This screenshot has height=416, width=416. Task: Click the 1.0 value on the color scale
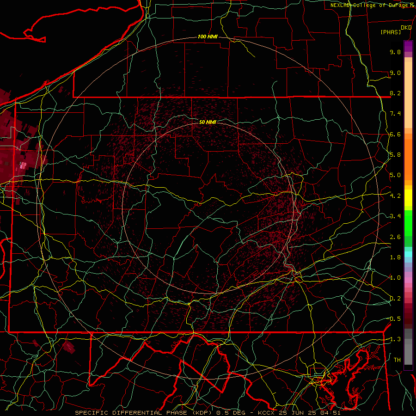395,278
